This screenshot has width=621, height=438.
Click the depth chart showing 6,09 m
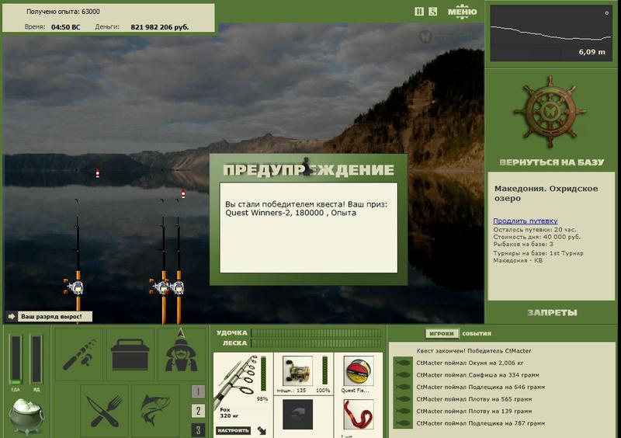[x=551, y=33]
